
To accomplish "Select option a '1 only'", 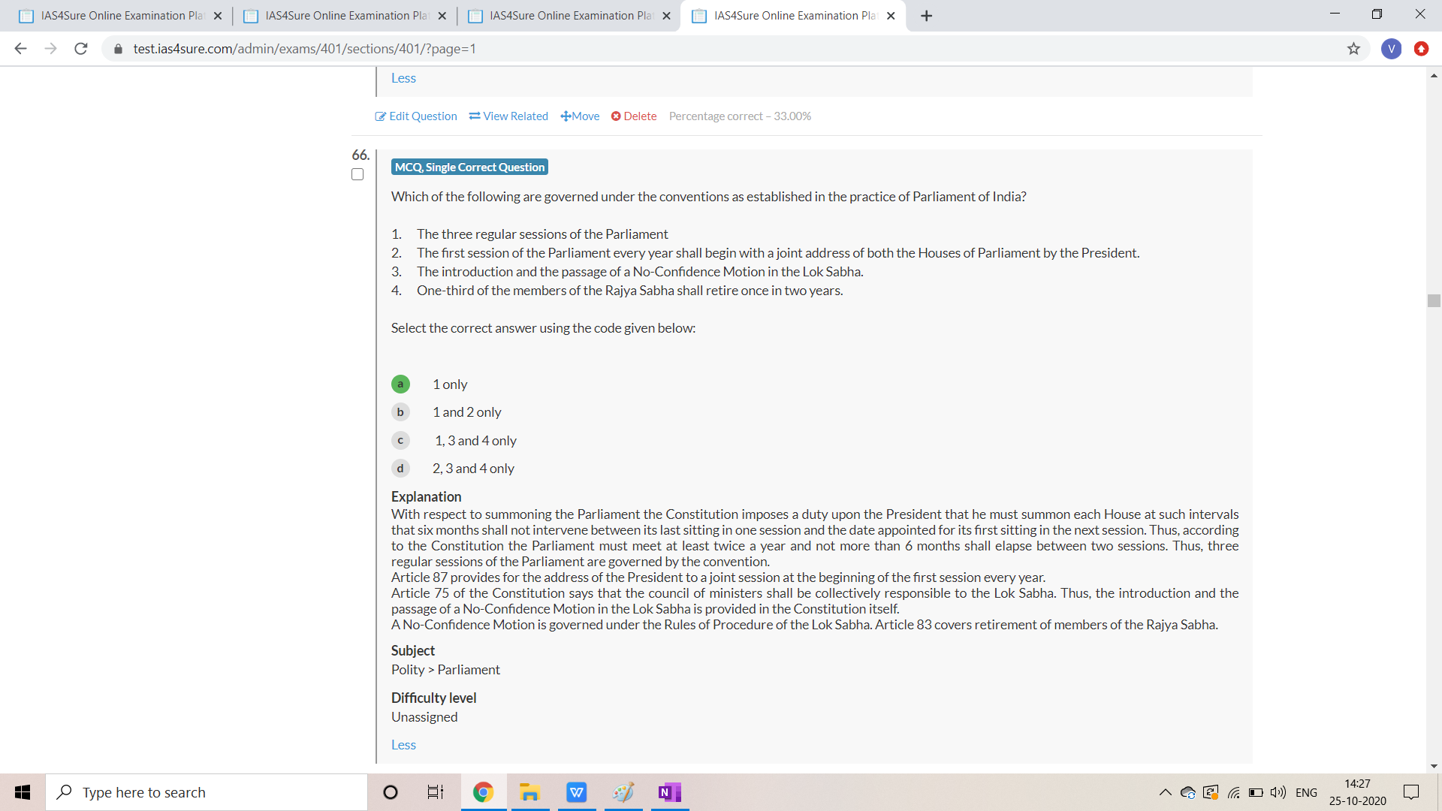I will 400,384.
